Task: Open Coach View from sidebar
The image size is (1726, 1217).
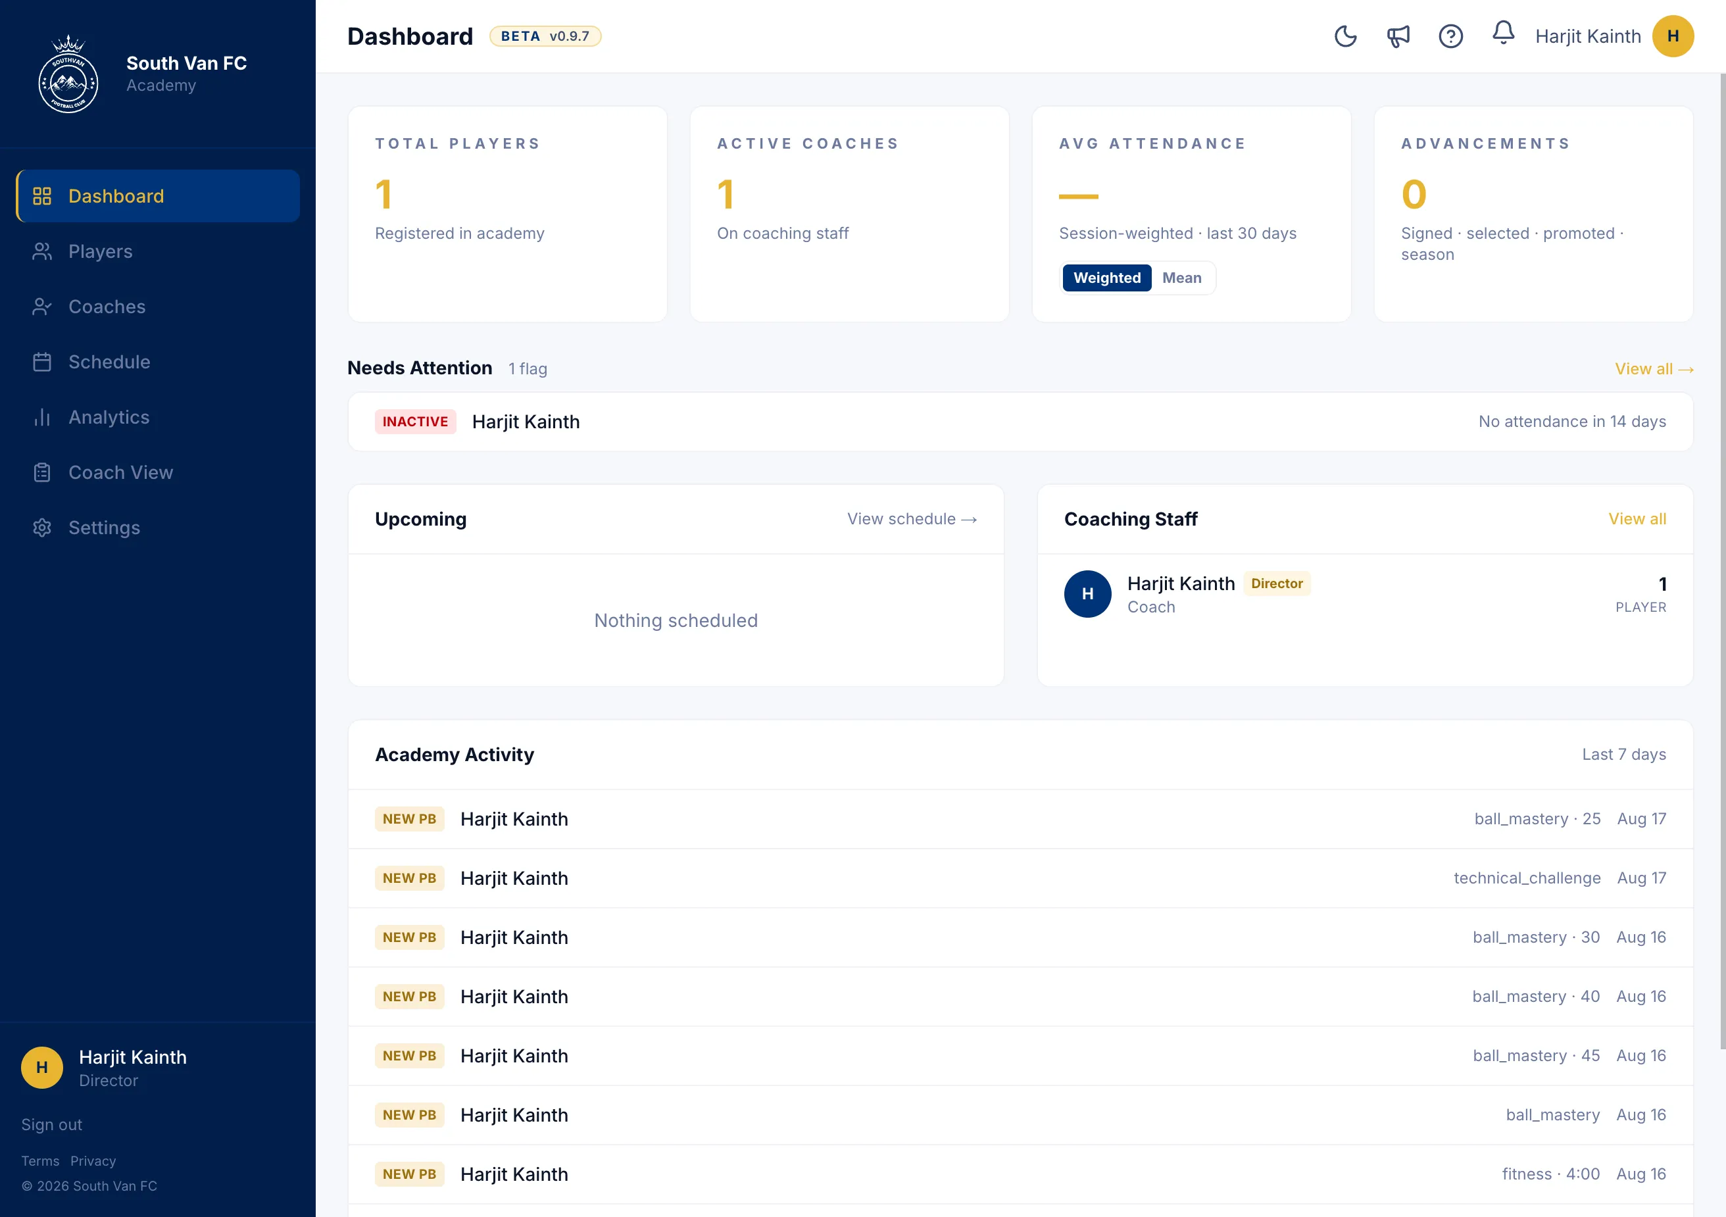Action: coord(158,473)
